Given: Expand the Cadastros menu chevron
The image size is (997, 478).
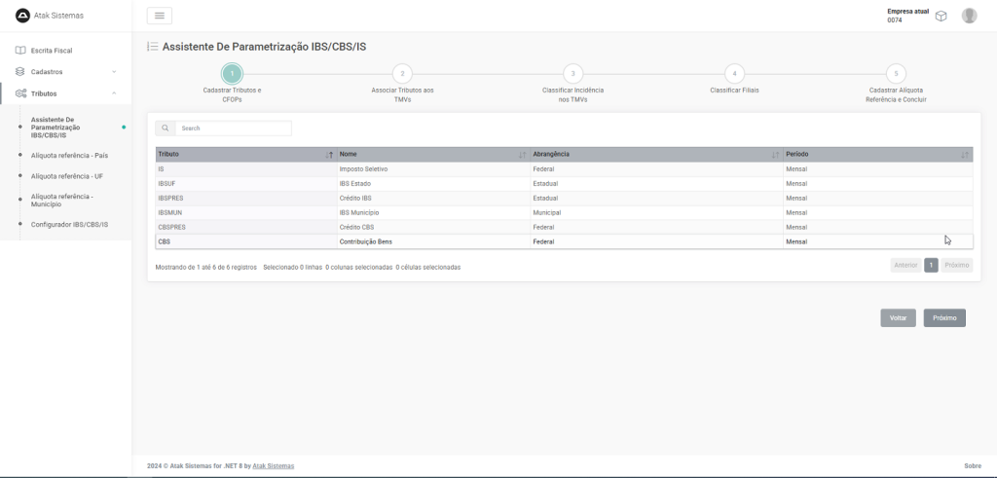Looking at the screenshot, I should coord(114,72).
